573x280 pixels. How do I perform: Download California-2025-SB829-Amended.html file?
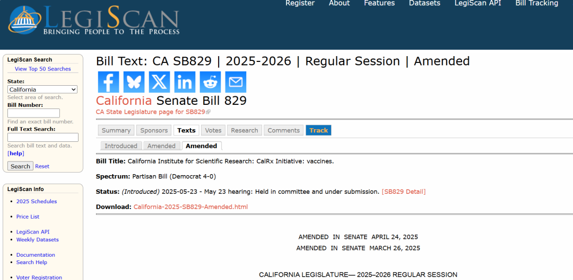click(190, 207)
